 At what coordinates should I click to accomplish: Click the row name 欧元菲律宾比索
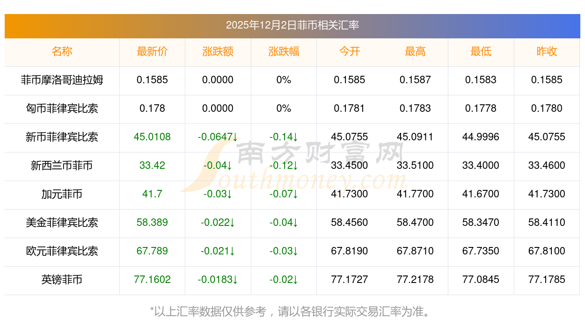click(x=62, y=251)
